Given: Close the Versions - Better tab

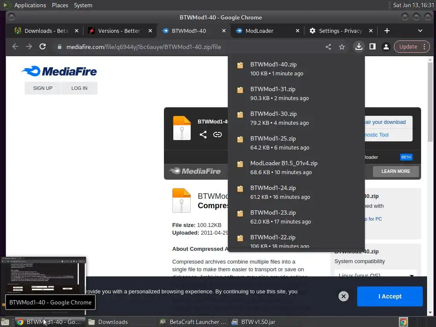Looking at the screenshot, I should 150,31.
